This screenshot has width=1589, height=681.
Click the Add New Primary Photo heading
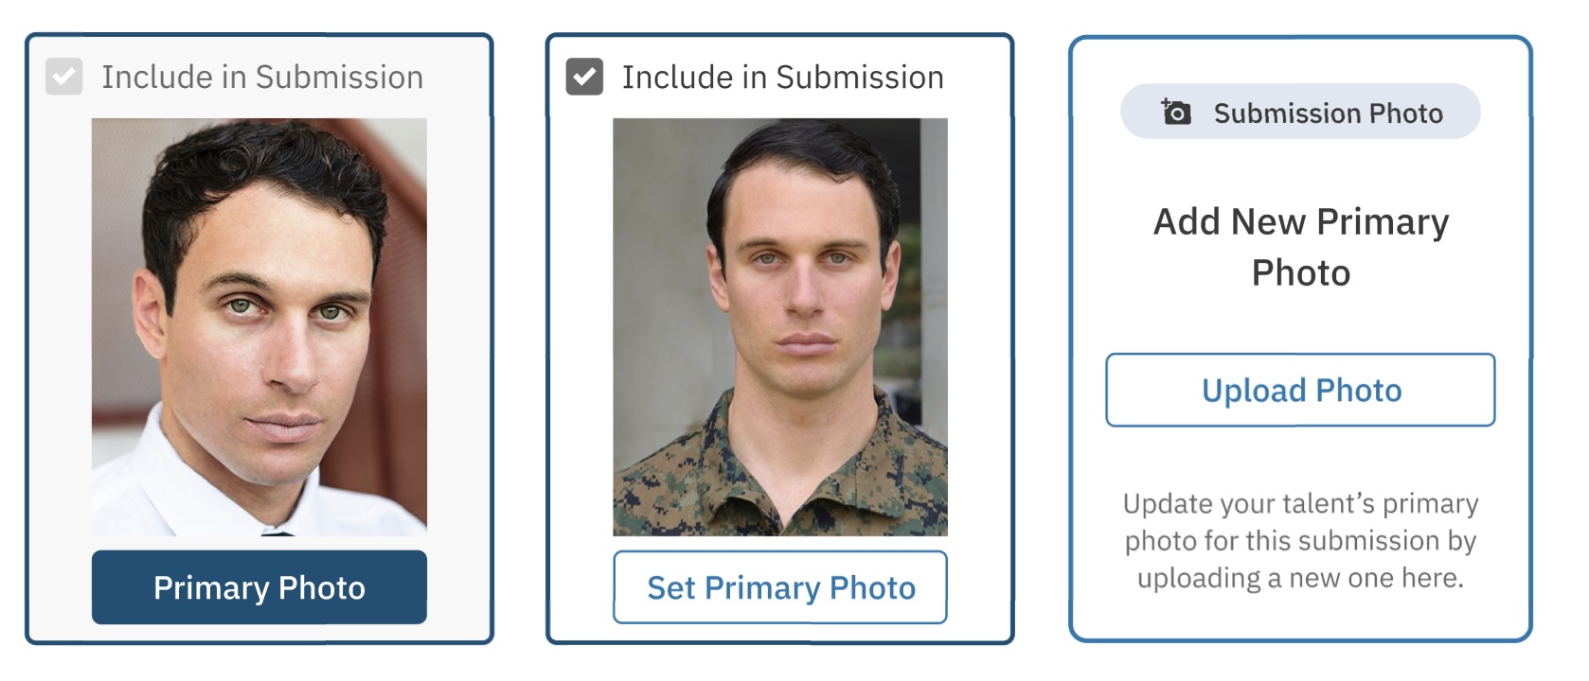(1300, 247)
